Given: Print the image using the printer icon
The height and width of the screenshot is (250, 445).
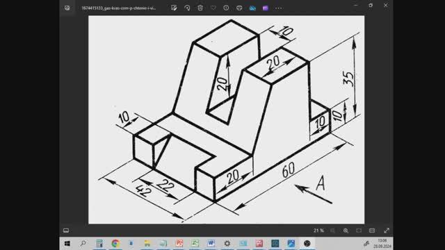Looking at the screenshot, I should coord(239,8).
